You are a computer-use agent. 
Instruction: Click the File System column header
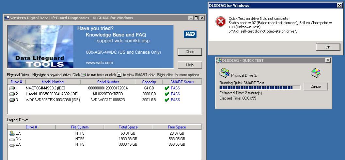(x=80, y=127)
